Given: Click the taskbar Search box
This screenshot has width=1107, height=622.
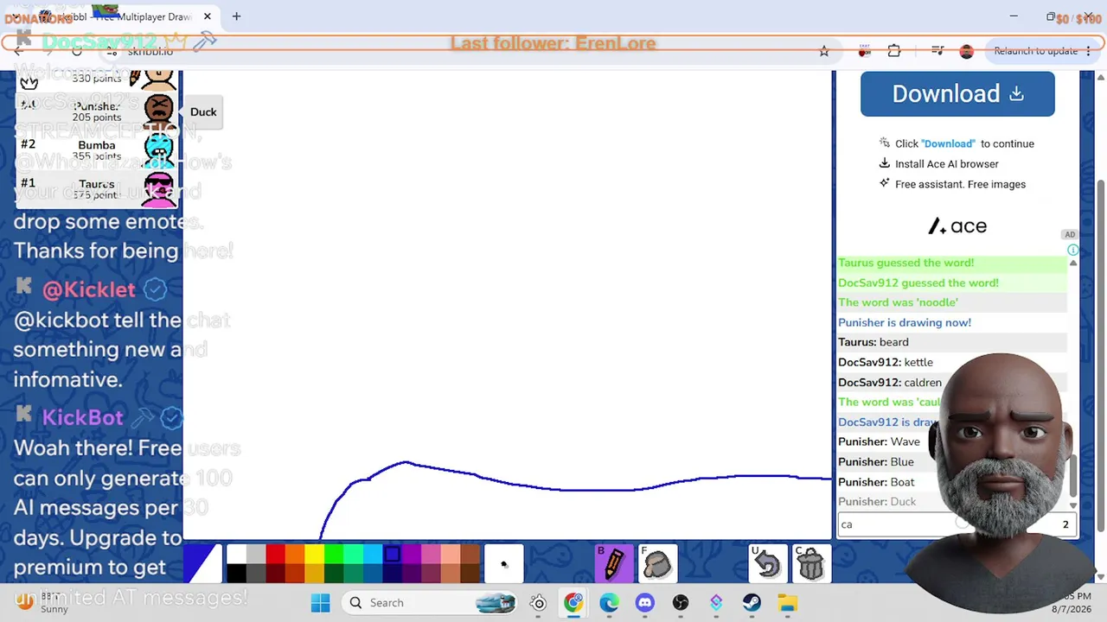Looking at the screenshot, I should click(430, 602).
